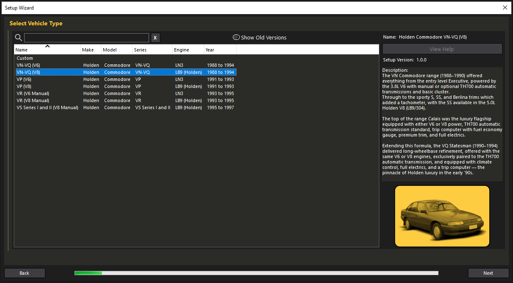Click the sort arrow above Name column
This screenshot has width=513, height=283.
coord(47,46)
